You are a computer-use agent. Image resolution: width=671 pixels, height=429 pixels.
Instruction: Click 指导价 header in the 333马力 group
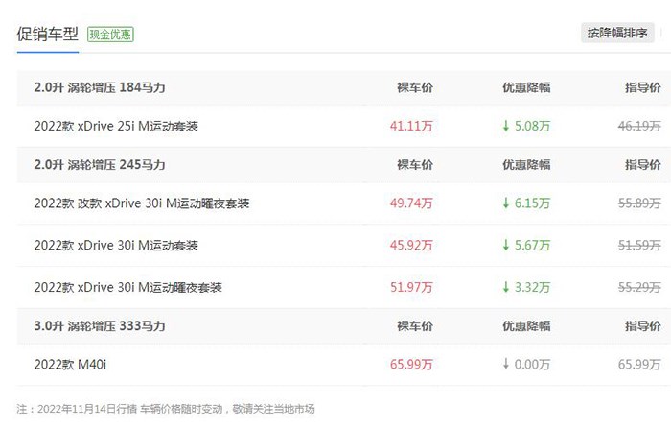[x=643, y=326]
